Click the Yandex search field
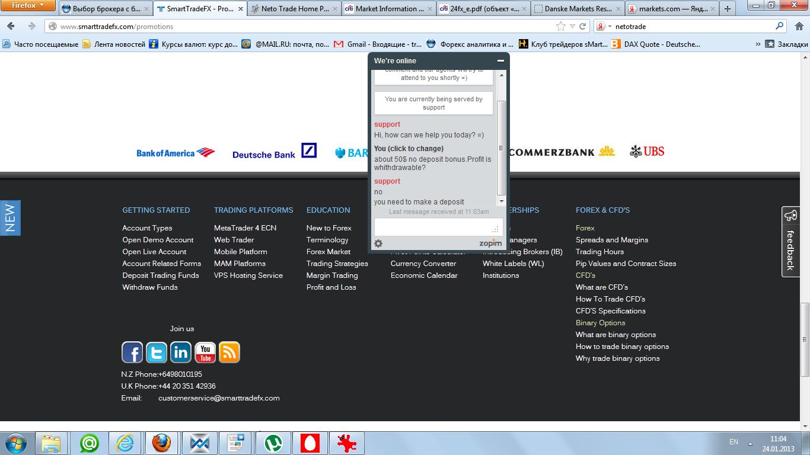This screenshot has width=810, height=455. (693, 26)
